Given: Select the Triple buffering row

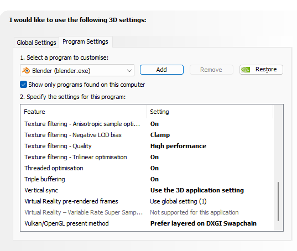Looking at the screenshot, I should click(147, 179).
